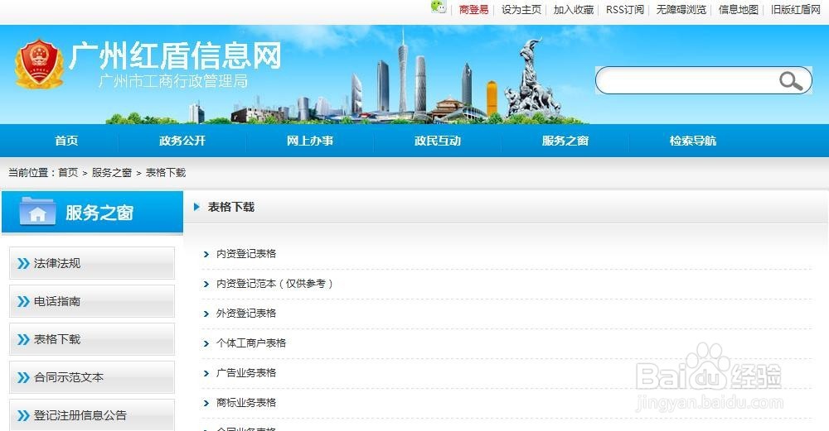Open 广告业务表格 list link
829x431 pixels.
[246, 373]
